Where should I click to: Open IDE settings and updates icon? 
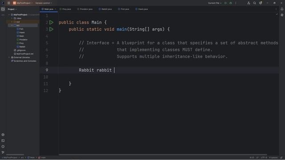point(261,3)
